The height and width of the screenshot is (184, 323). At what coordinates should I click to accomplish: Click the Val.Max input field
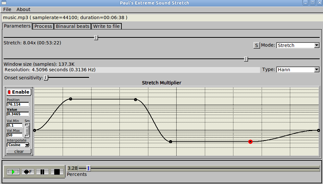pyautogui.click(x=15, y=135)
